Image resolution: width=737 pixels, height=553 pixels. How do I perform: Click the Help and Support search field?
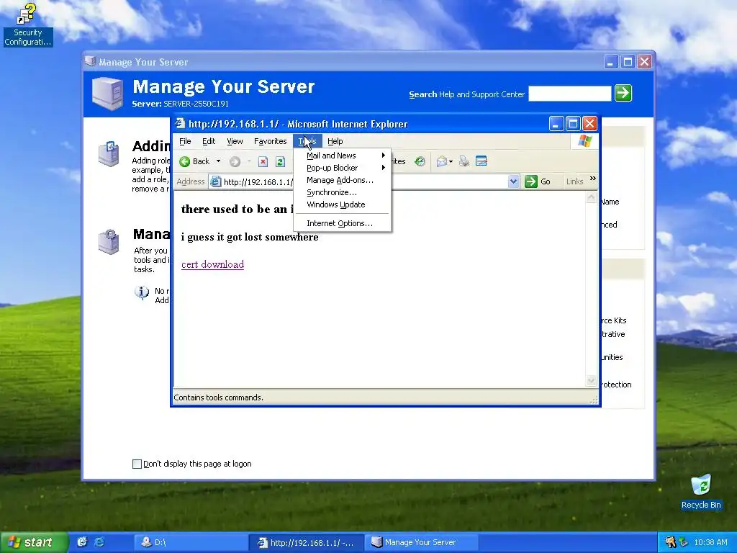click(570, 94)
